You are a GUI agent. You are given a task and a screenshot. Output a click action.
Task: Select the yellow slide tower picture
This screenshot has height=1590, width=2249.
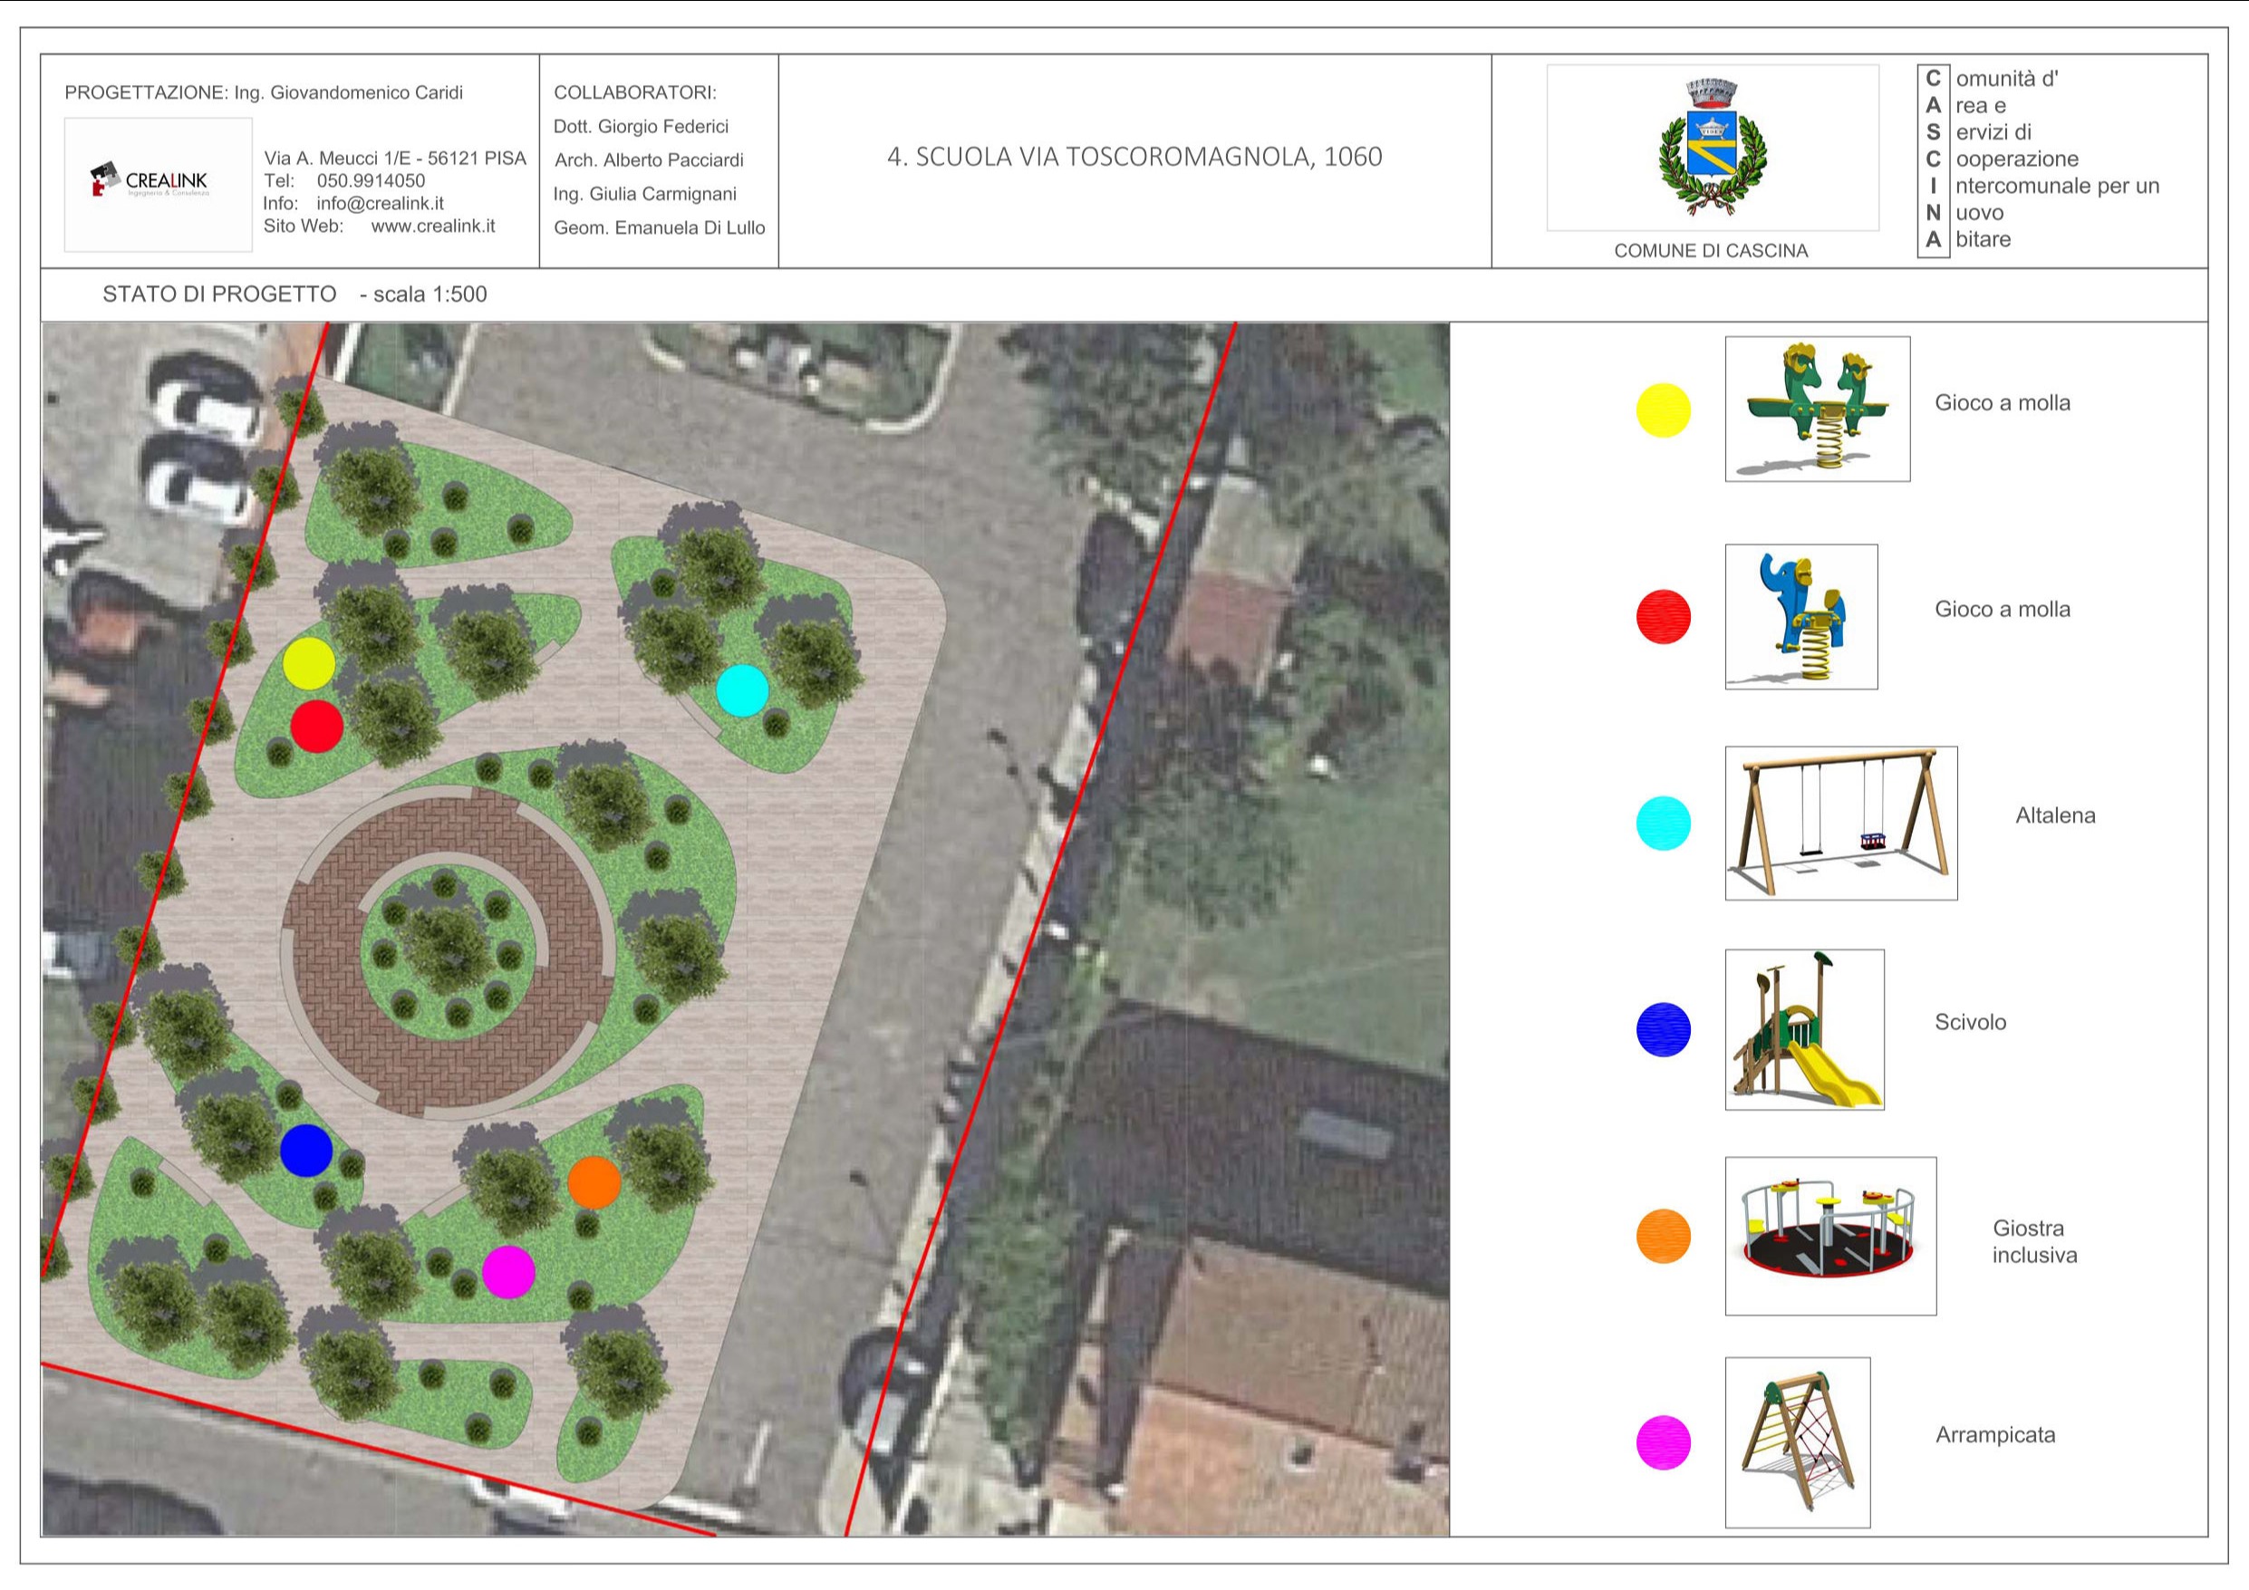coord(1804,1028)
